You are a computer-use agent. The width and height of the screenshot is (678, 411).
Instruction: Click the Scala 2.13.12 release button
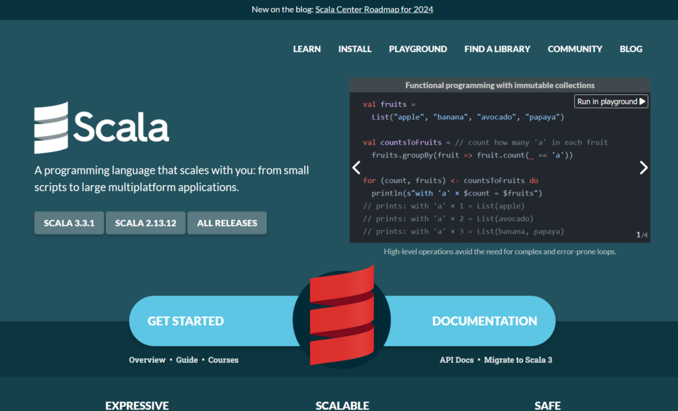click(x=145, y=223)
